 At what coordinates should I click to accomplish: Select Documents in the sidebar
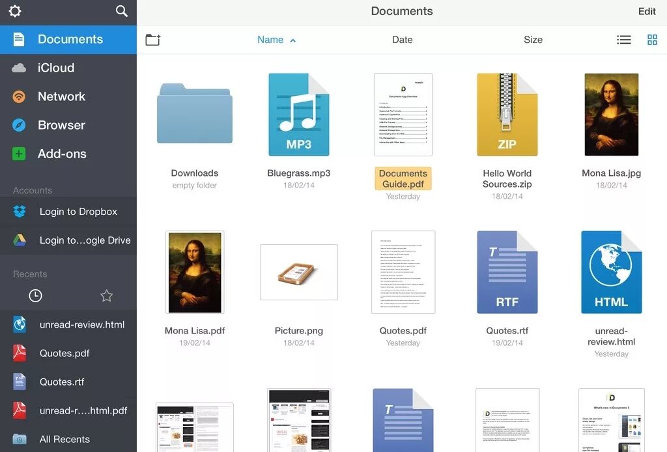click(x=68, y=40)
